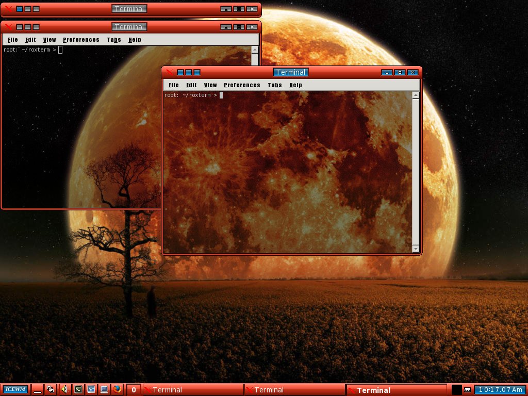Open File menu in background Terminal window
Image resolution: width=528 pixels, height=396 pixels.
pos(13,40)
